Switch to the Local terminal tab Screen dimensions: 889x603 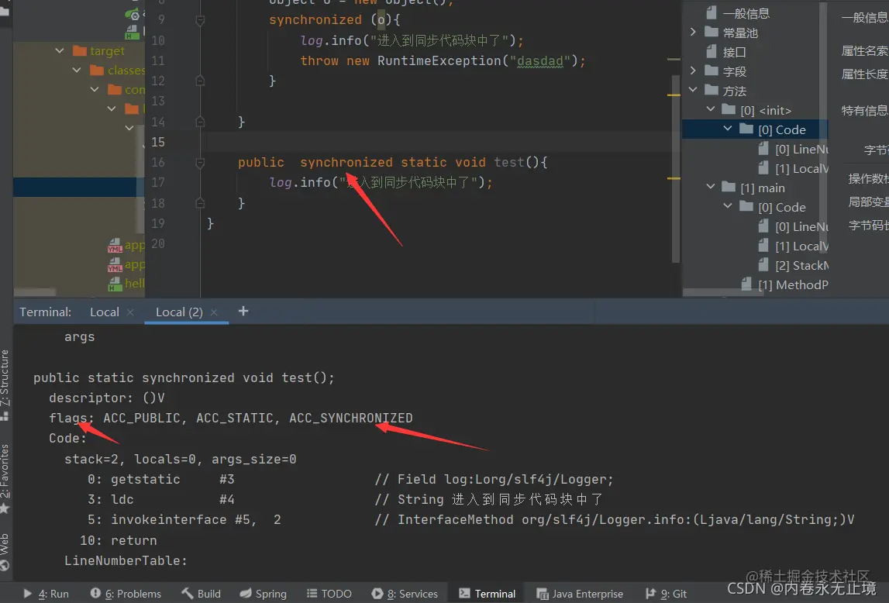(x=105, y=312)
